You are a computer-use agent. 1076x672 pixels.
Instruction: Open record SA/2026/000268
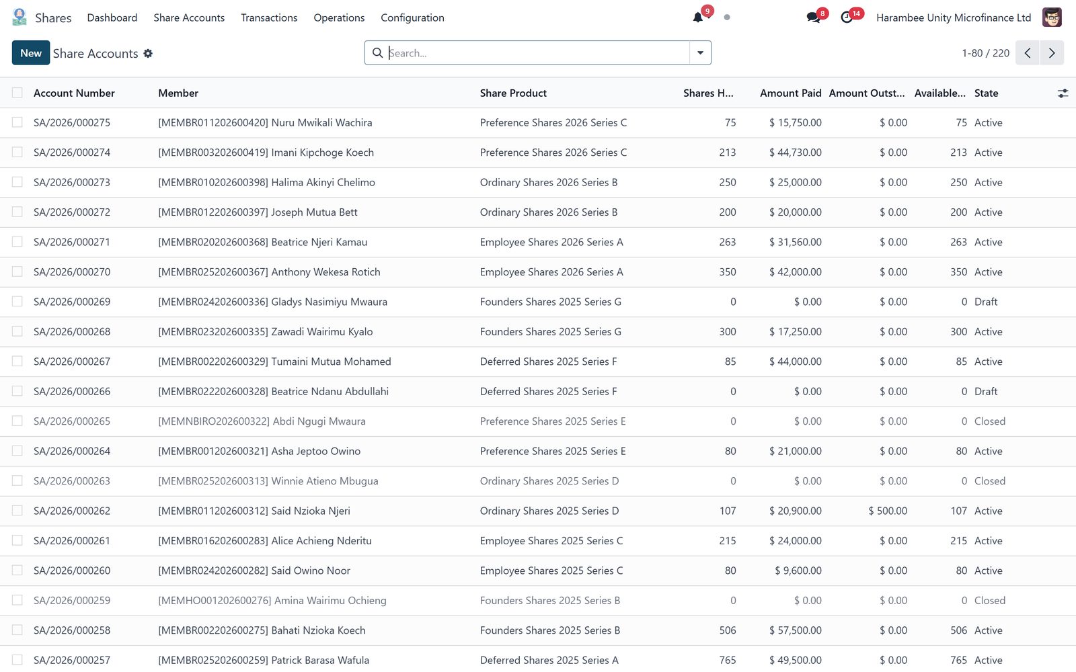[72, 331]
